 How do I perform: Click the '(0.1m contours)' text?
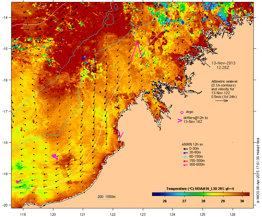(223, 85)
